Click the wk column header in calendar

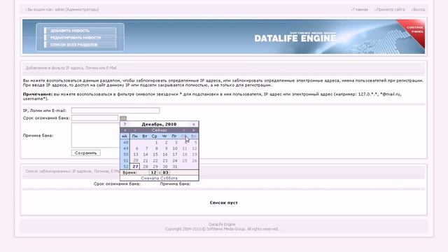click(x=125, y=136)
